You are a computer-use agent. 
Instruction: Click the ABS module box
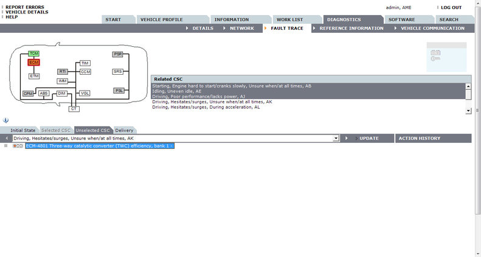44,94
